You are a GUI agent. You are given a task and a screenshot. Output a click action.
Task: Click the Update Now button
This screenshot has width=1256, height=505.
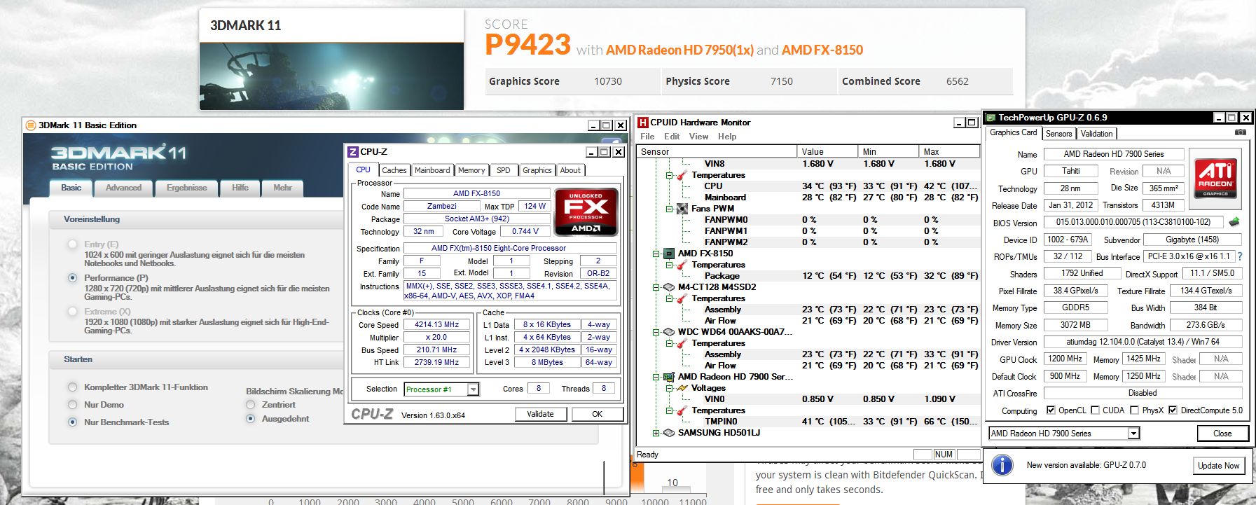(x=1218, y=466)
